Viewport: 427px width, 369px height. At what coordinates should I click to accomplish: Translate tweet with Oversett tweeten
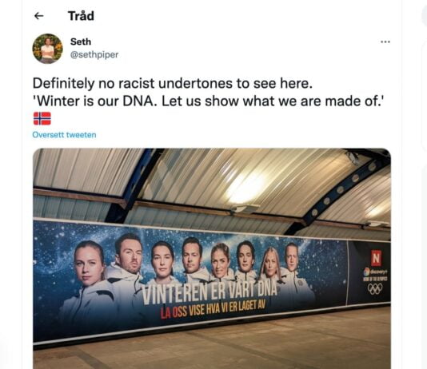click(64, 135)
